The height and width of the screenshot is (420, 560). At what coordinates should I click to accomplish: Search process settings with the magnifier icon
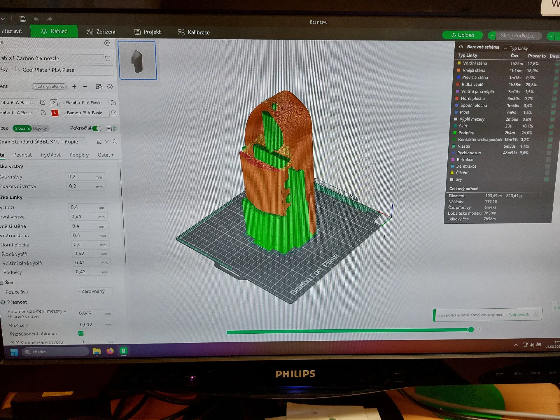115,142
